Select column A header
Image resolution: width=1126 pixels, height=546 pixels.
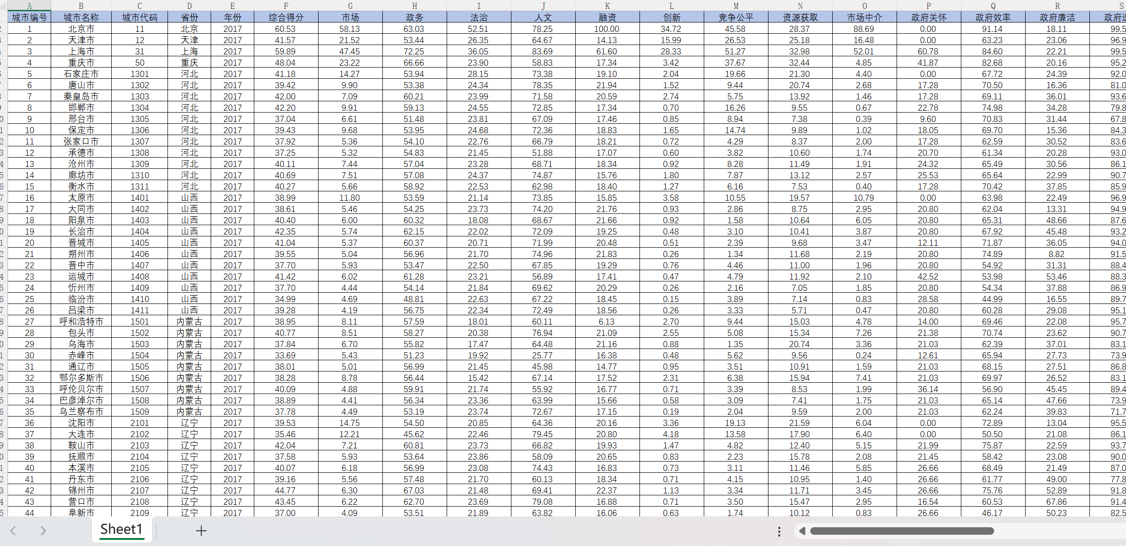click(30, 6)
